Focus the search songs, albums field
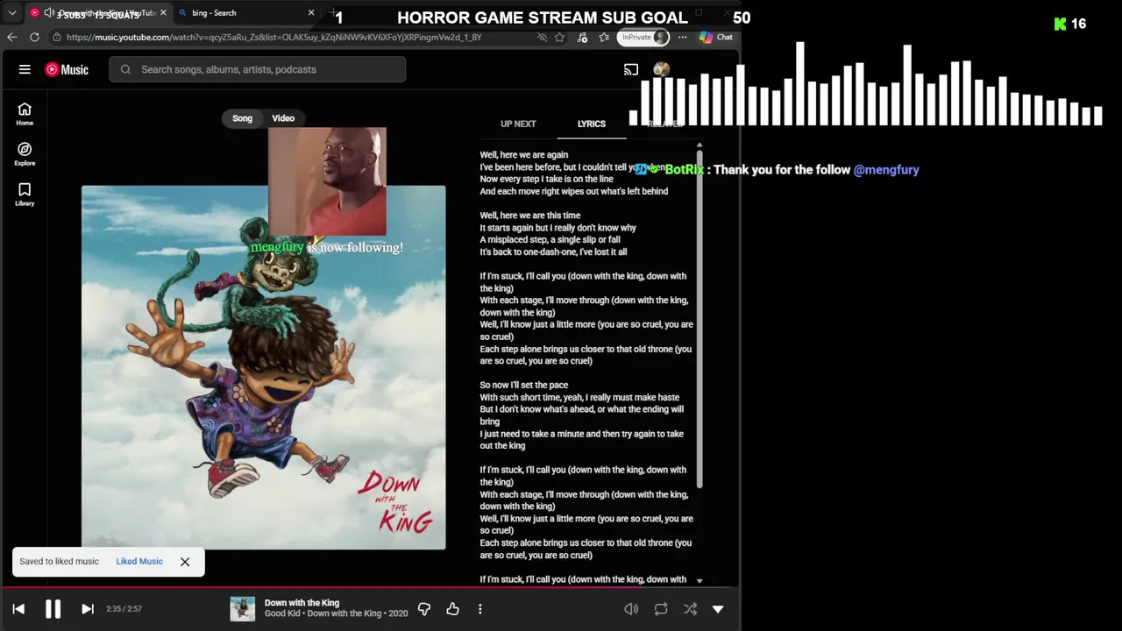The width and height of the screenshot is (1122, 631). pos(257,69)
